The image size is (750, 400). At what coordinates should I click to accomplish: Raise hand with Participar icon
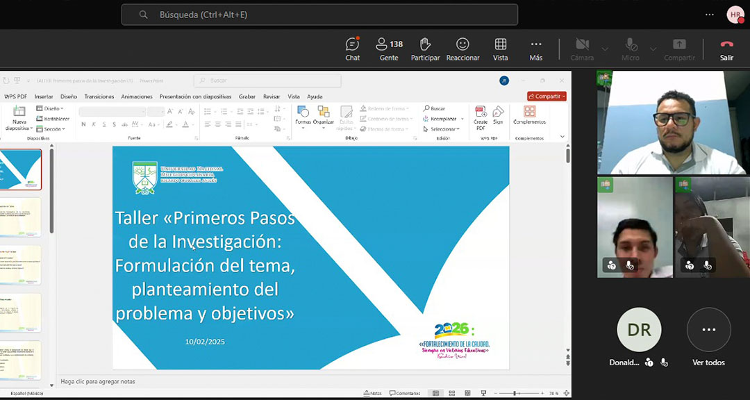point(425,49)
